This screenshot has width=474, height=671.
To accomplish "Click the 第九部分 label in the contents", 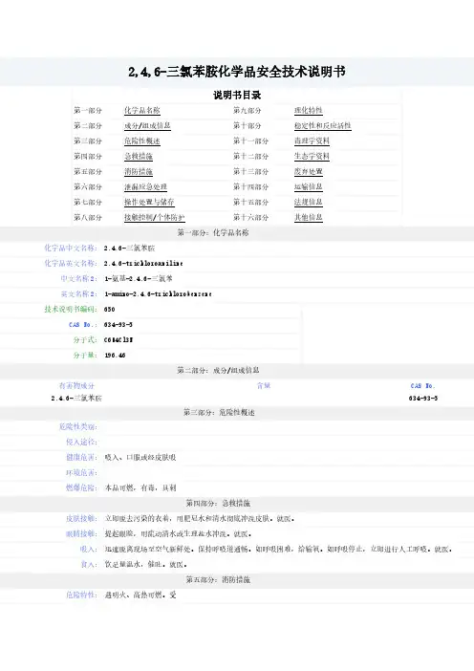I will 248,111.
